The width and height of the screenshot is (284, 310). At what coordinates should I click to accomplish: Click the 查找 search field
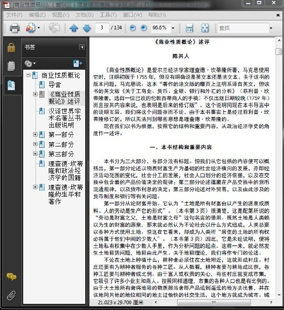244,28
